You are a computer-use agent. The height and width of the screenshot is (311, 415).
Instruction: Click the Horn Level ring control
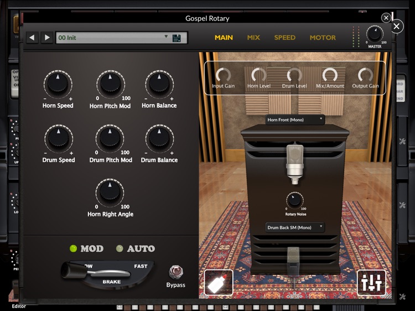[258, 75]
